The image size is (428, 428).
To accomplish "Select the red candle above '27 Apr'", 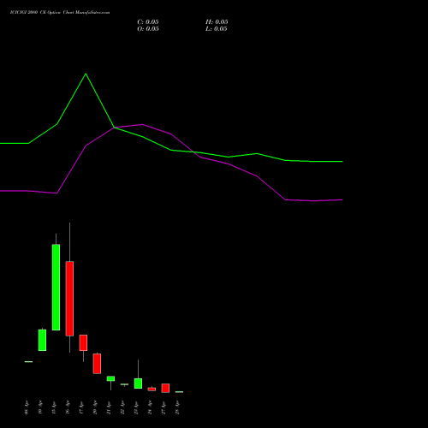I will tap(165, 388).
